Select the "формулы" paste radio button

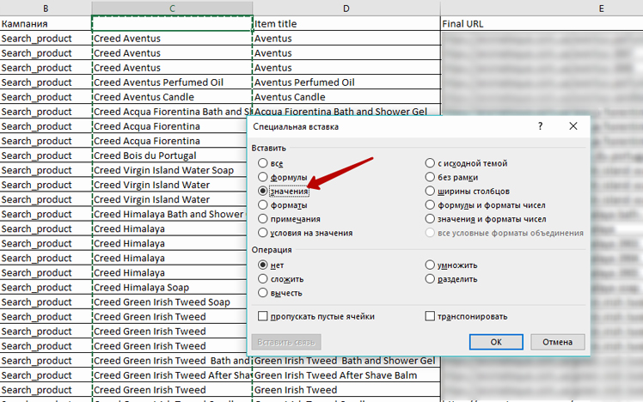[x=263, y=177]
